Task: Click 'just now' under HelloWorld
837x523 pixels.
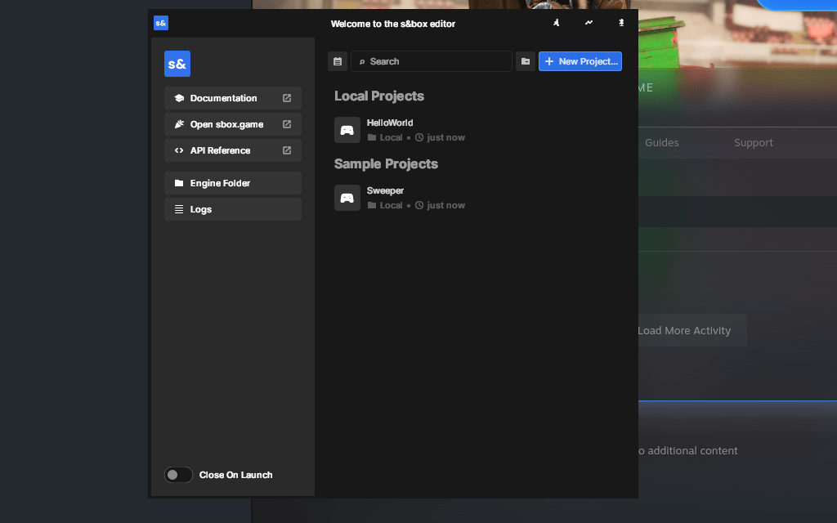Action: tap(445, 137)
